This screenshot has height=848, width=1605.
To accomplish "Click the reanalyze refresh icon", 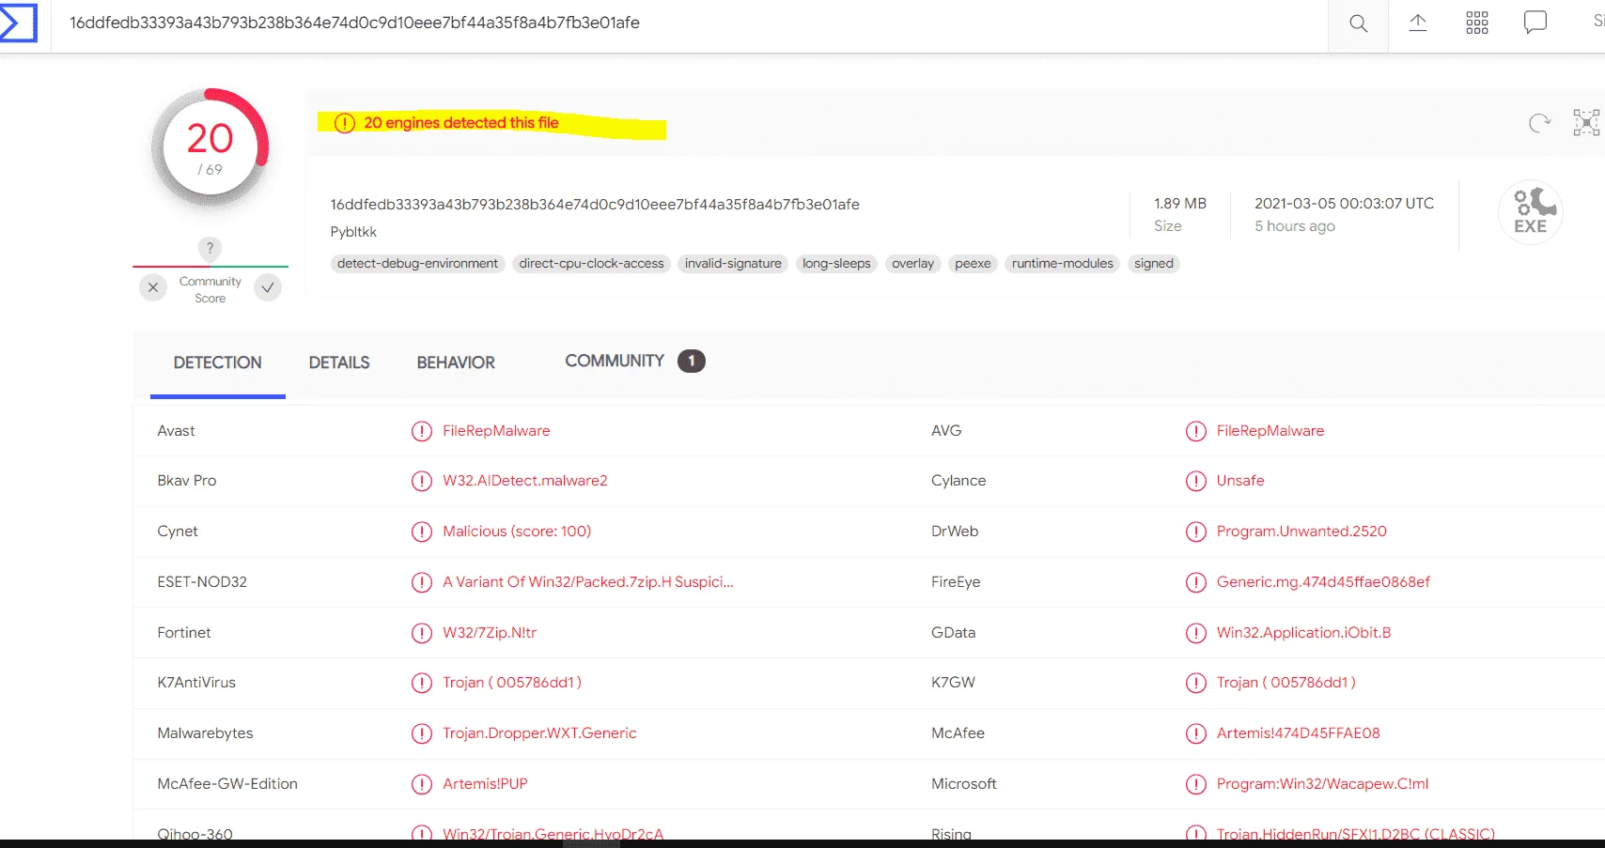I will [x=1539, y=123].
